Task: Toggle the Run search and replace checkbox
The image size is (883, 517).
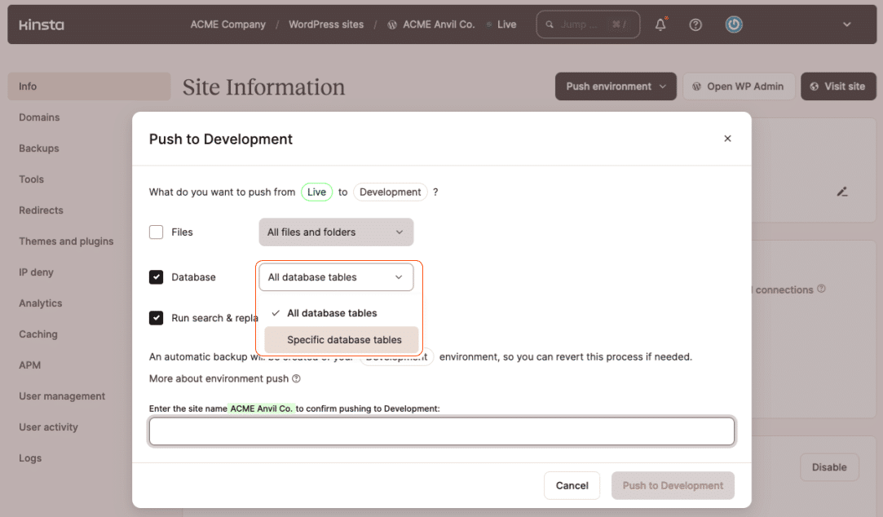Action: tap(157, 318)
